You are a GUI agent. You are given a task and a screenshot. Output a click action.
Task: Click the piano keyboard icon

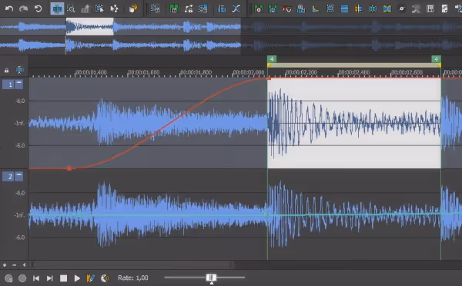(x=430, y=8)
